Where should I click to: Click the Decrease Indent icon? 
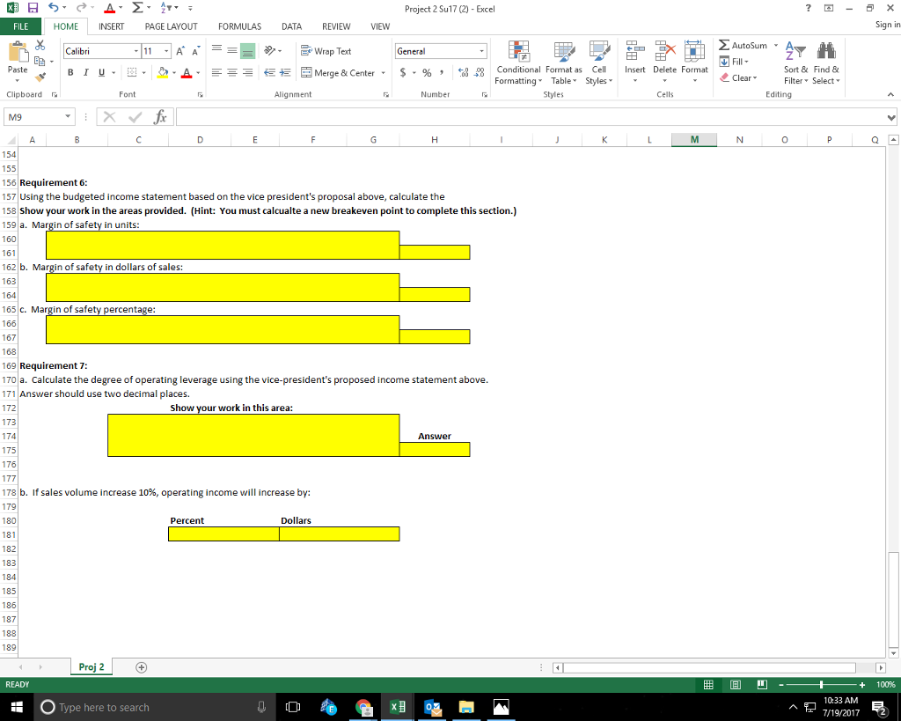269,72
